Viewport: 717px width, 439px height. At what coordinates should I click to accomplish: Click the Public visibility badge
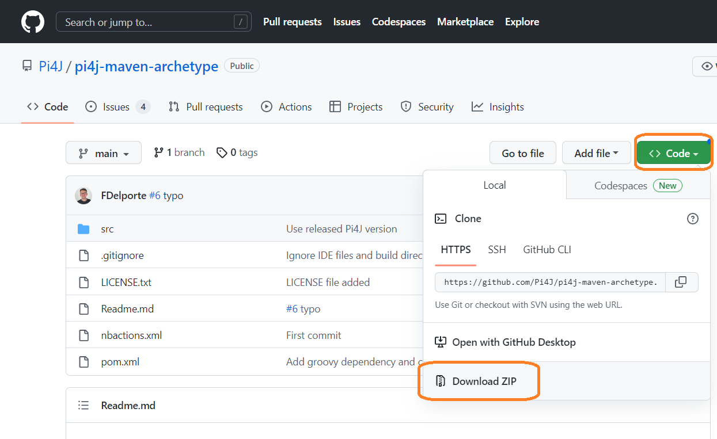(242, 66)
